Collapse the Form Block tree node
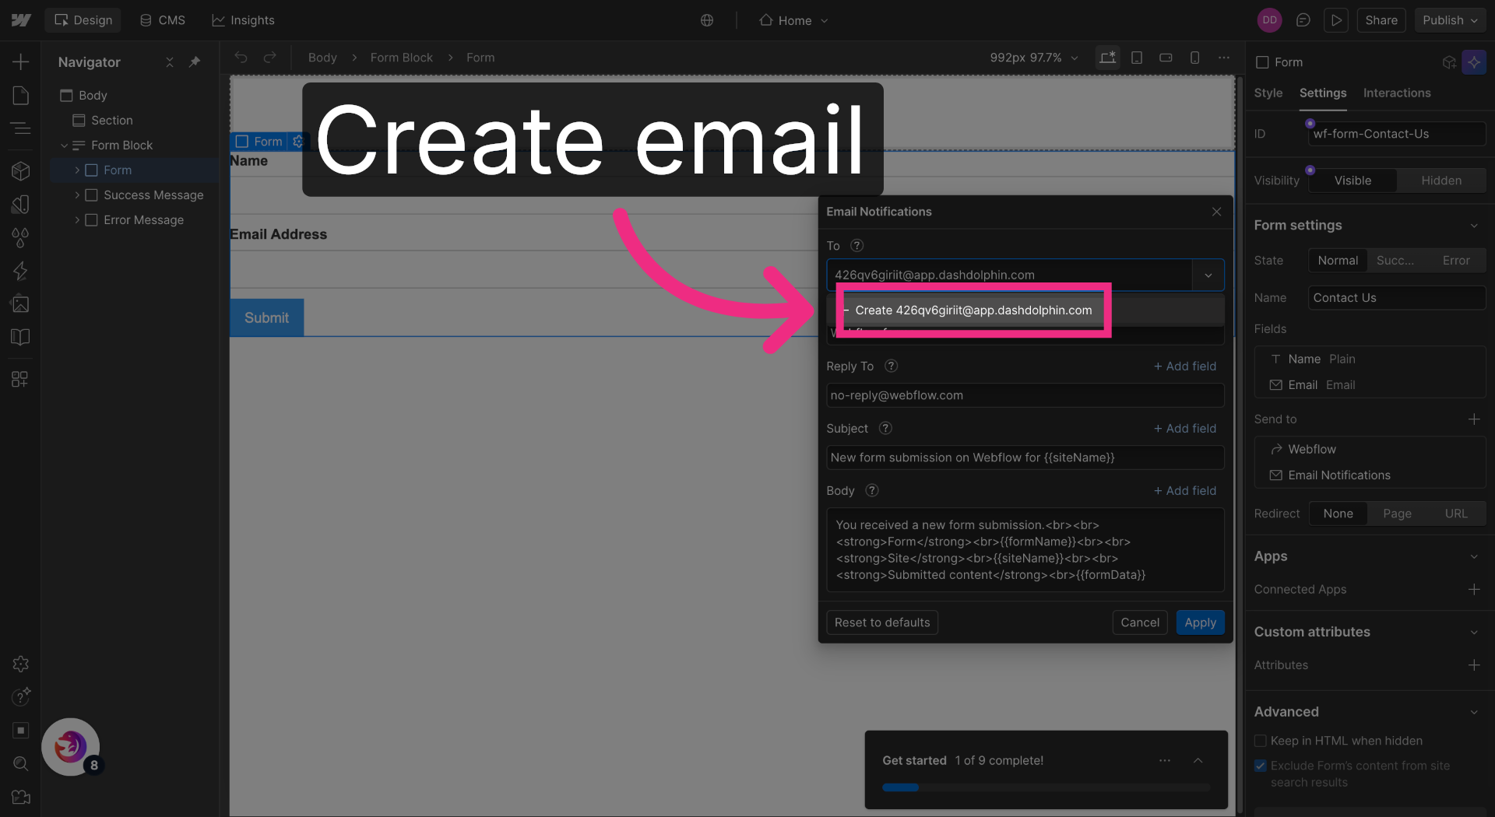1495x817 pixels. (x=64, y=146)
